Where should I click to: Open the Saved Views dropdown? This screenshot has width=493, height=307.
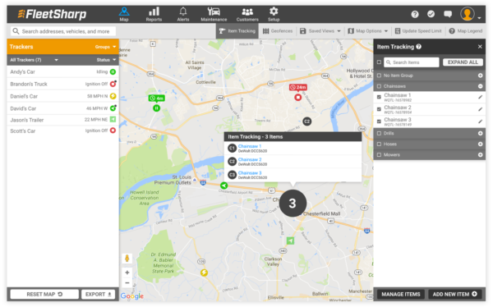click(x=320, y=31)
